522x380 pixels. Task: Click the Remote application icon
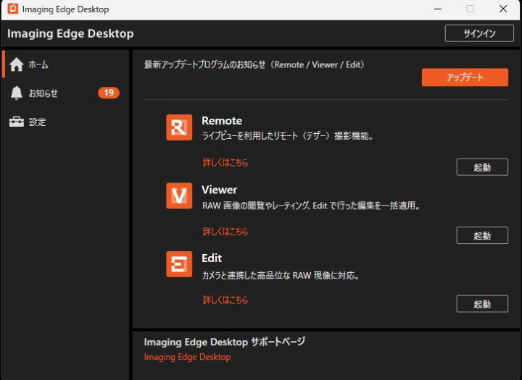pyautogui.click(x=179, y=127)
